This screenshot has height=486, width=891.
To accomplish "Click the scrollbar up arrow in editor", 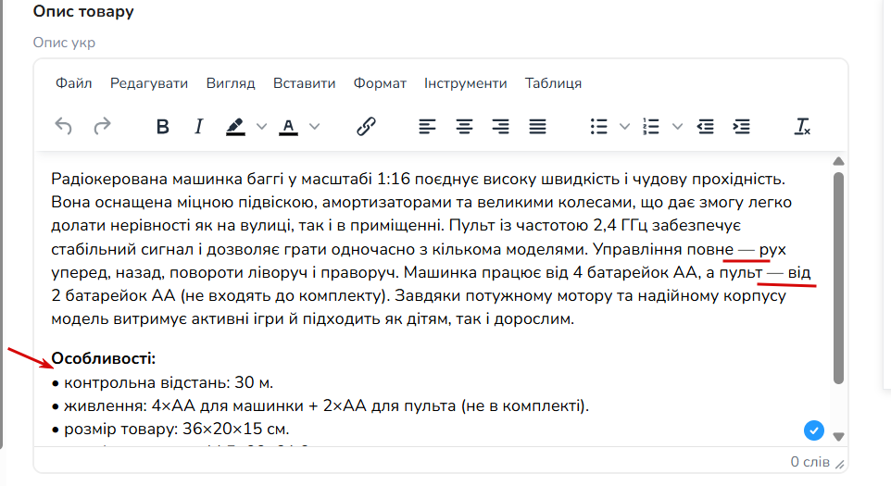I will coord(839,162).
